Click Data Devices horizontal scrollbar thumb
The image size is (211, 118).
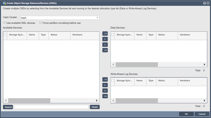pos(137,65)
